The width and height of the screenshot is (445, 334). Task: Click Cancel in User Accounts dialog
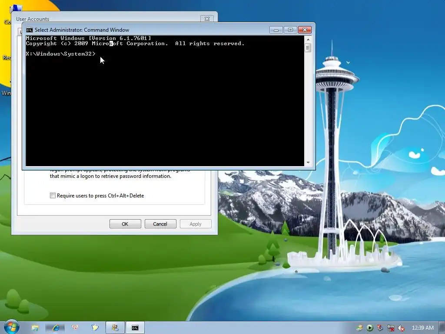[160, 224]
